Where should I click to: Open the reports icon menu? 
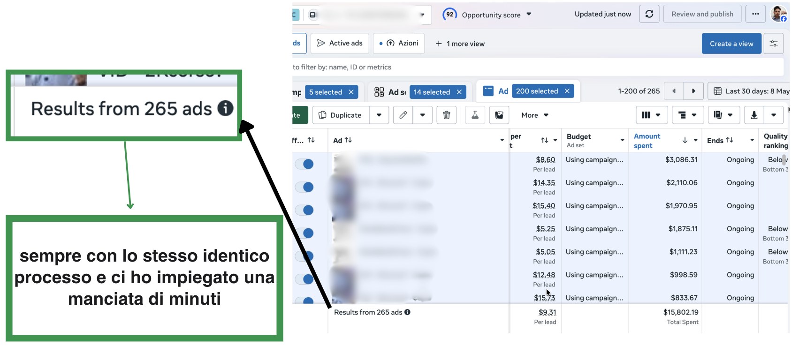coord(723,115)
